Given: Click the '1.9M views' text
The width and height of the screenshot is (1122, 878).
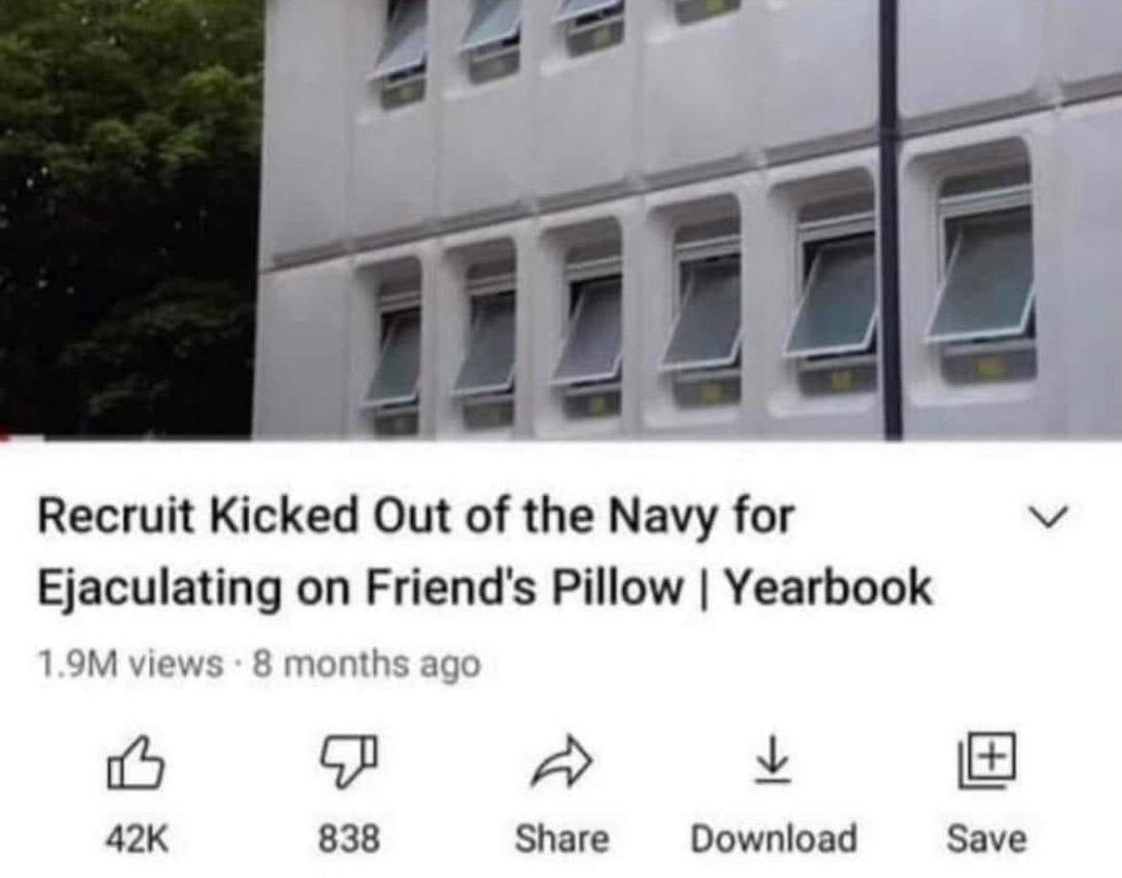Looking at the screenshot, I should tap(130, 664).
